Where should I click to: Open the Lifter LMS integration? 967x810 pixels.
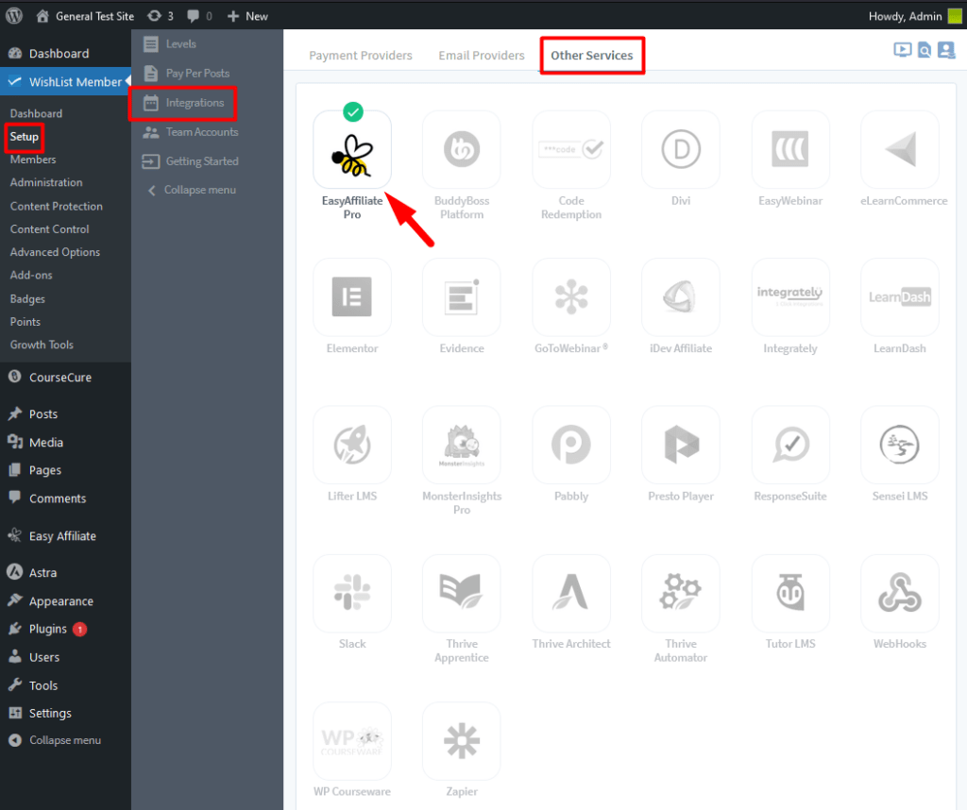(352, 445)
